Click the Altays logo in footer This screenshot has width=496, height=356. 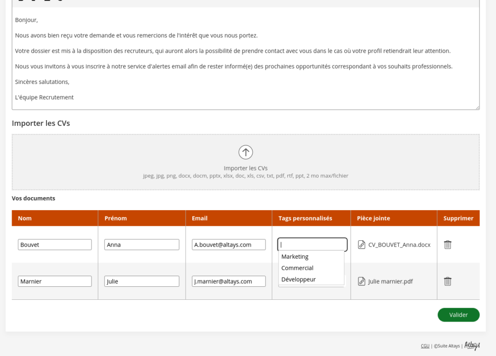[472, 345]
